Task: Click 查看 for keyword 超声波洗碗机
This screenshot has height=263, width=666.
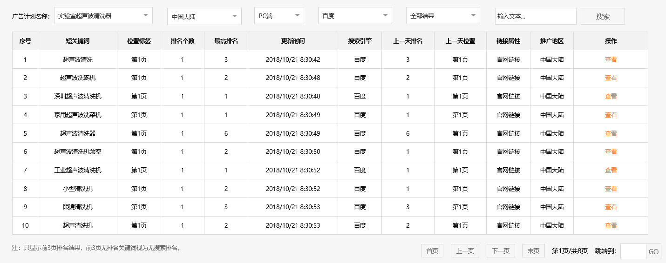Action: pos(611,78)
